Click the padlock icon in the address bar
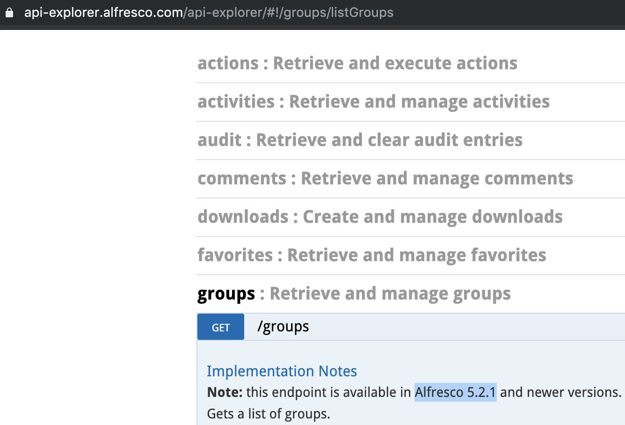 10,13
